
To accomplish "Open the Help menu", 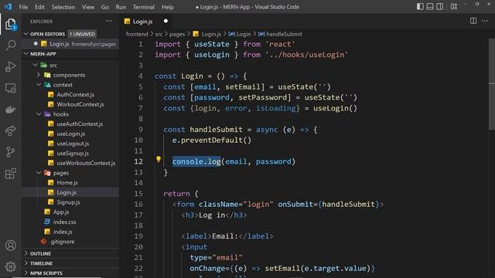I will 168,7.
